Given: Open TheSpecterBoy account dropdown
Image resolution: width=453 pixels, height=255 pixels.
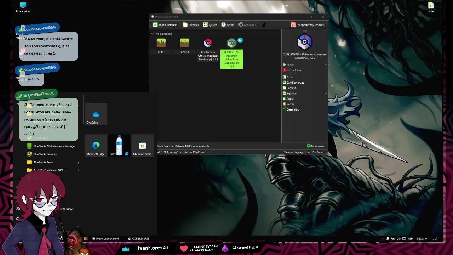Looking at the screenshot, I should point(308,25).
